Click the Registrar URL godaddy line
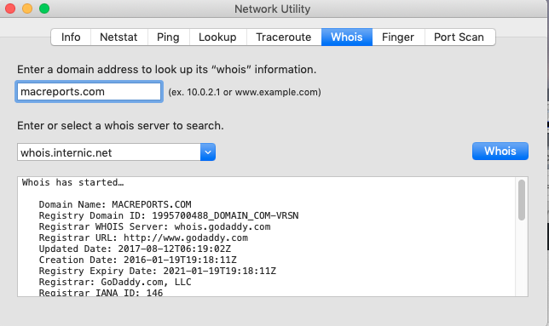Image resolution: width=549 pixels, height=326 pixels. (143, 238)
